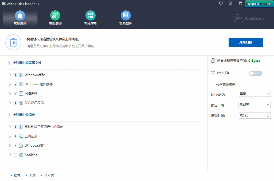The width and height of the screenshot is (274, 181).
Task: Click the Windows 磁贴缓存 row icon
Action: [x=21, y=84]
